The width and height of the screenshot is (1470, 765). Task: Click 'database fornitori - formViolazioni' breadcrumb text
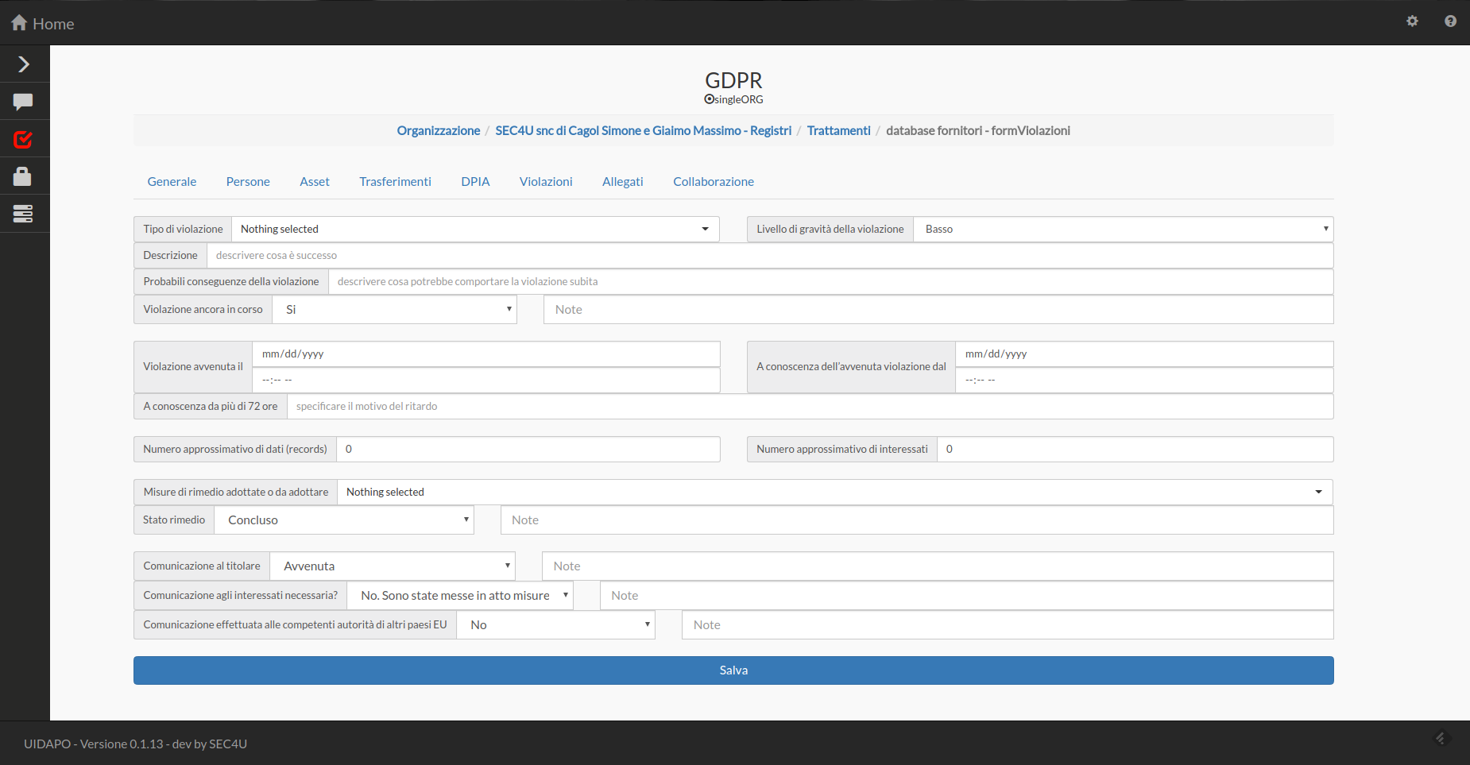pos(978,131)
